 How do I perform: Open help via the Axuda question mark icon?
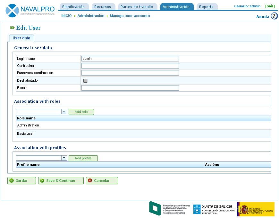(274, 16)
